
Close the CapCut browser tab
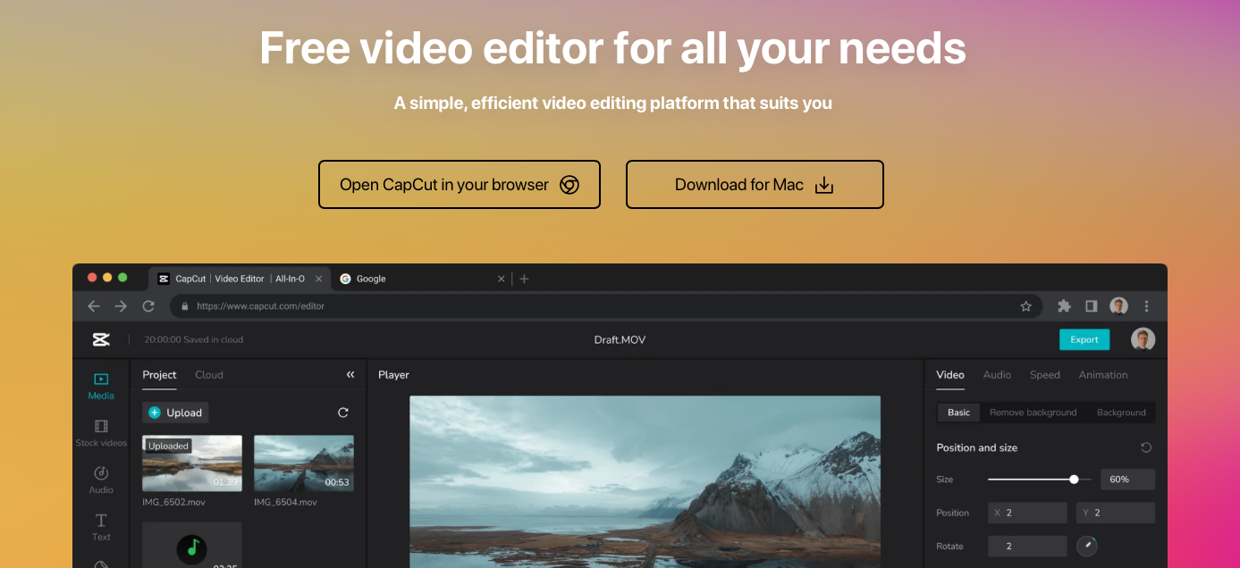(318, 279)
